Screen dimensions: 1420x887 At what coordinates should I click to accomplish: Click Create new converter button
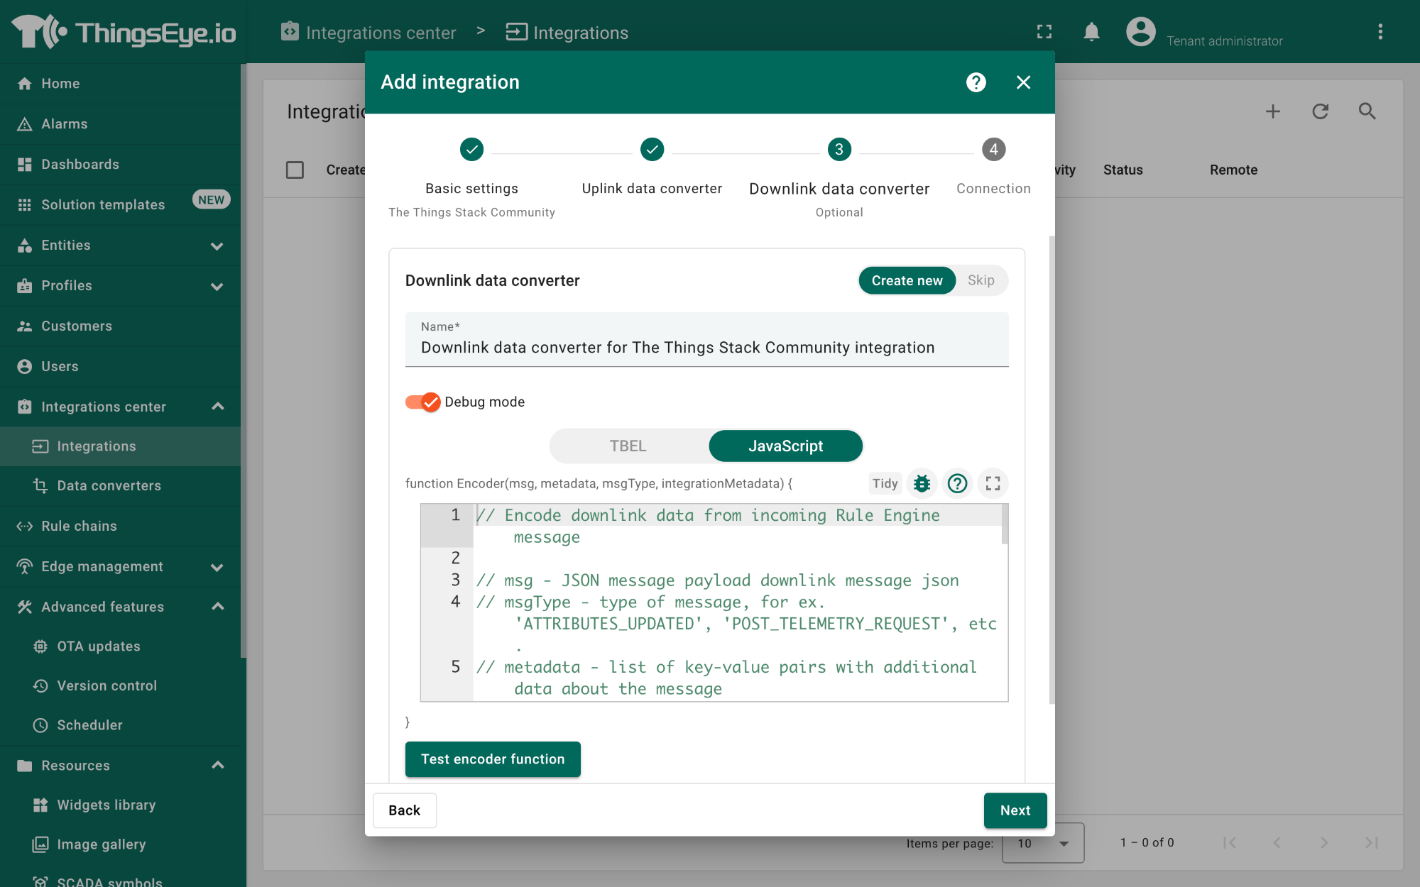point(906,280)
